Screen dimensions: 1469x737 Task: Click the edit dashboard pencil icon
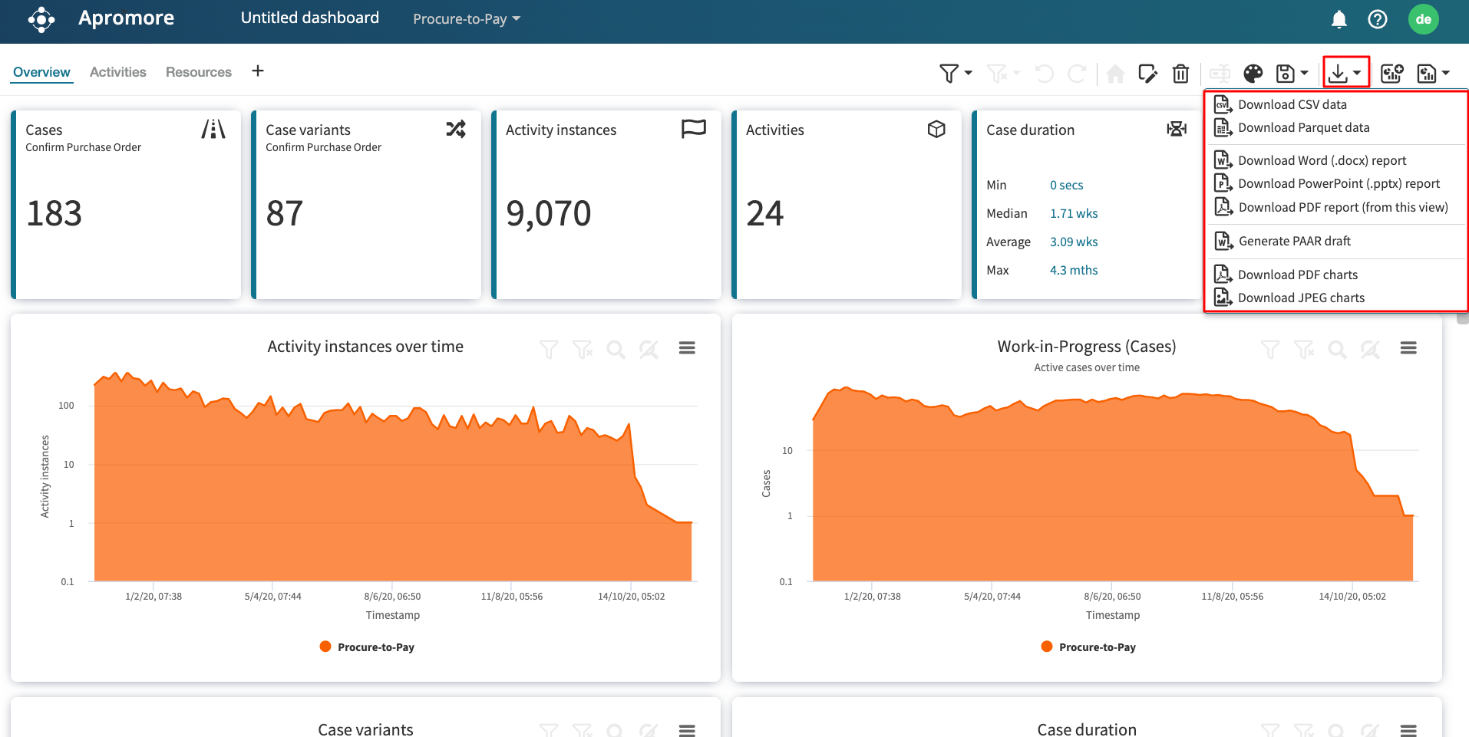[x=1147, y=74]
